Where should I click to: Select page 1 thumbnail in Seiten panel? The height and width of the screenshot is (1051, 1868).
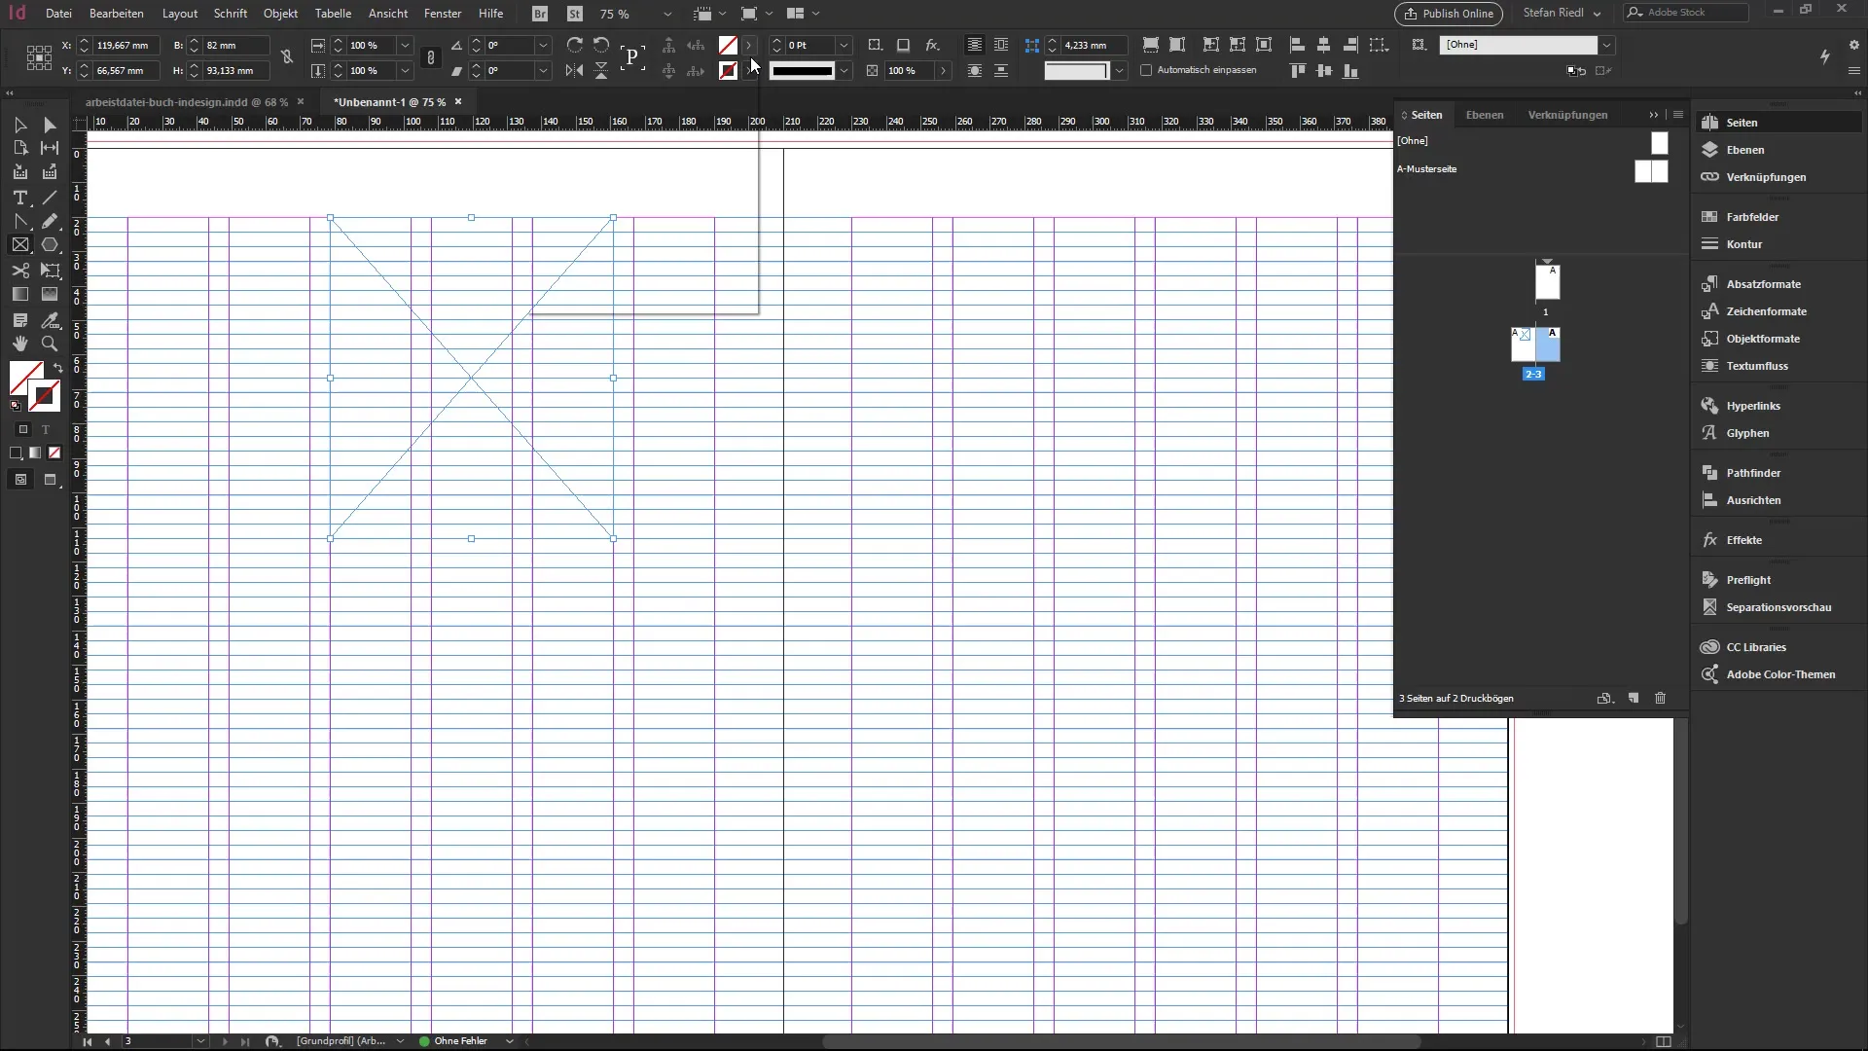[1547, 282]
